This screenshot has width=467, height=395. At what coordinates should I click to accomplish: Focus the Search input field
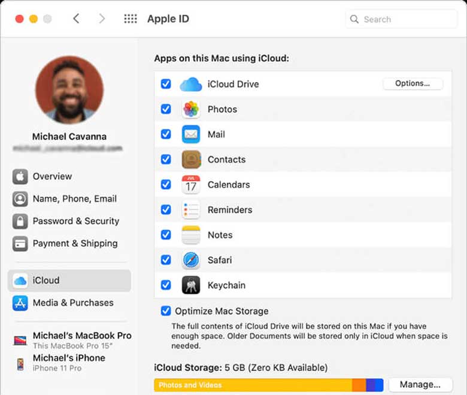coord(401,19)
